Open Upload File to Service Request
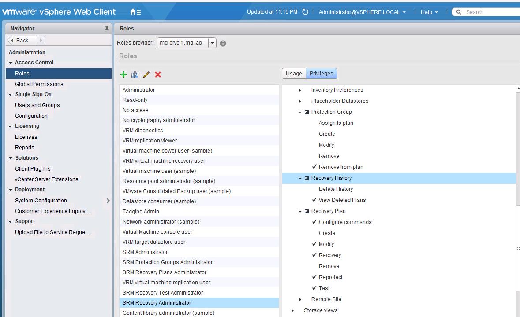Viewport: 520px width, 317px height. point(52,232)
